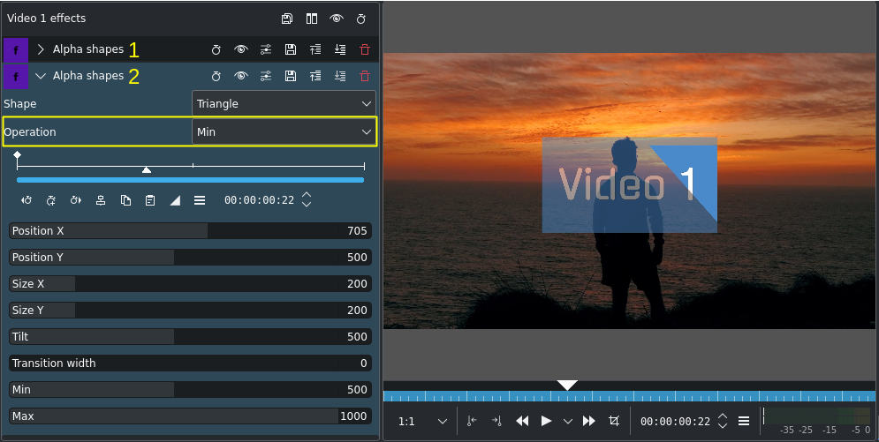Delete the Alpha shapes 2 effect
879x442 pixels.
coord(365,76)
